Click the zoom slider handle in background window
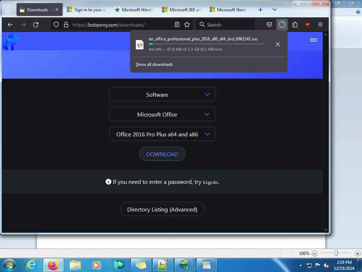Viewport: 362px width, 272px height. tap(336, 253)
